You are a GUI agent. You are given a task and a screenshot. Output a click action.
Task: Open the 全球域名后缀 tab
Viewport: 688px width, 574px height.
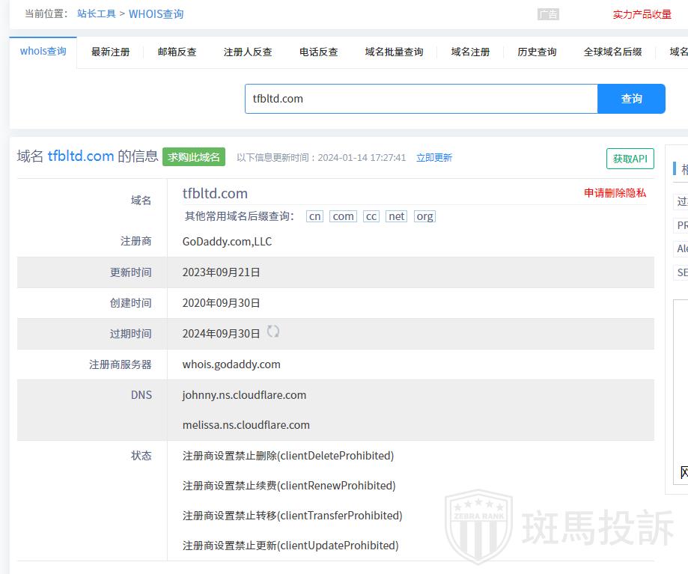pyautogui.click(x=612, y=52)
